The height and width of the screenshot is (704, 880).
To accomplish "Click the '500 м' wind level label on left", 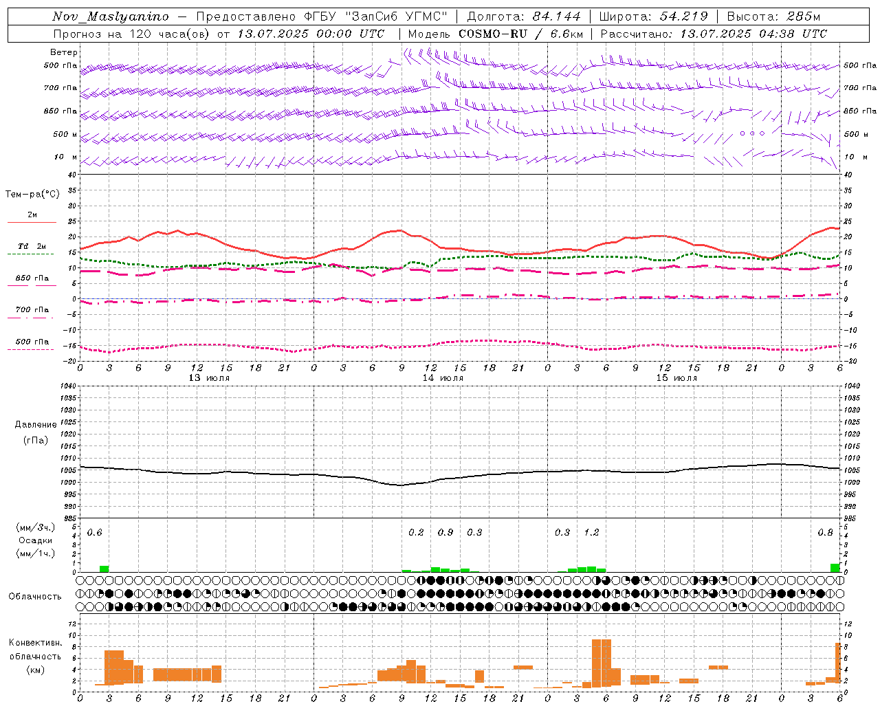I will click(65, 134).
